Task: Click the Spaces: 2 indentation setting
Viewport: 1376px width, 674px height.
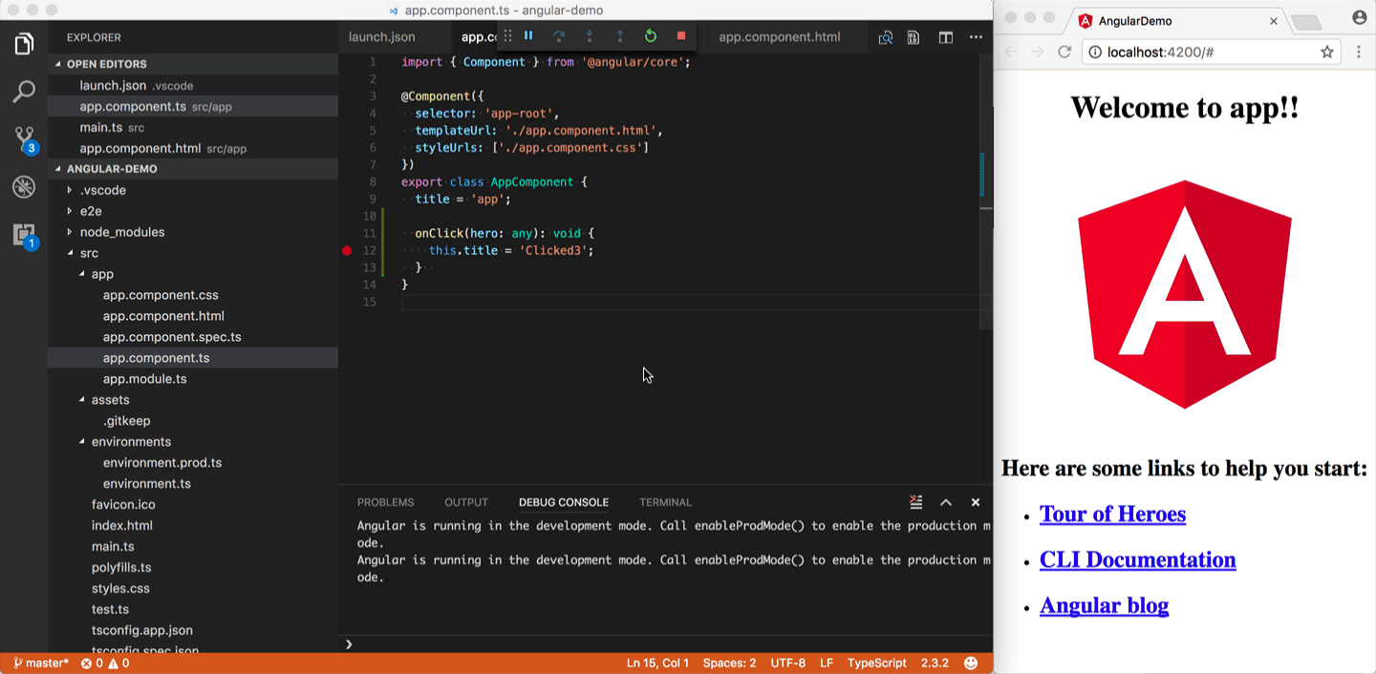Action: tap(729, 663)
